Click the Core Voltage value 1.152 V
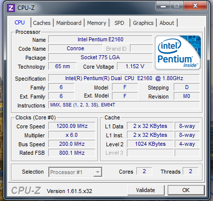This screenshot has height=201, width=213. point(135,66)
